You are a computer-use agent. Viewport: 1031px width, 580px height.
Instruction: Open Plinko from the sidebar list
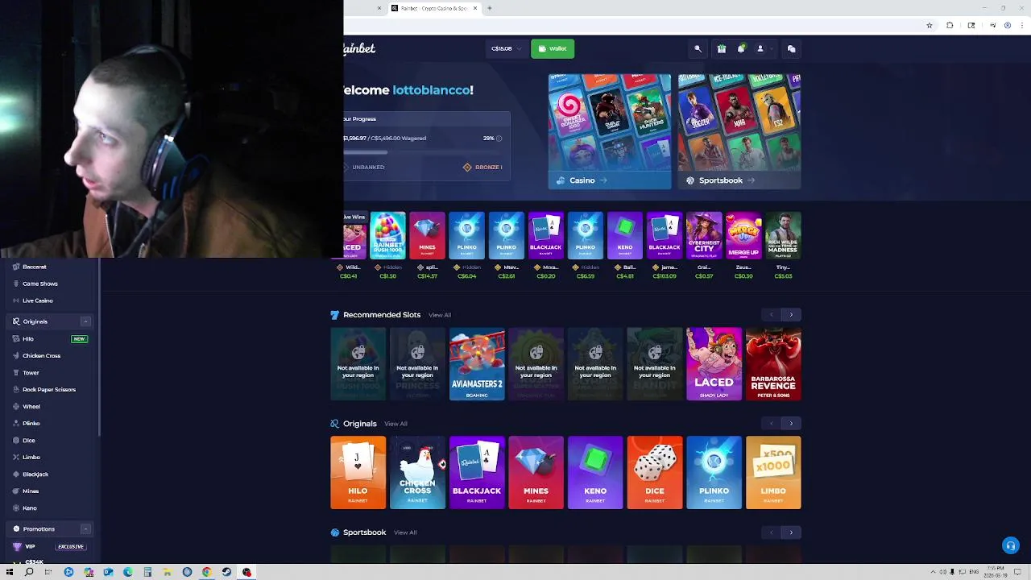click(x=31, y=423)
